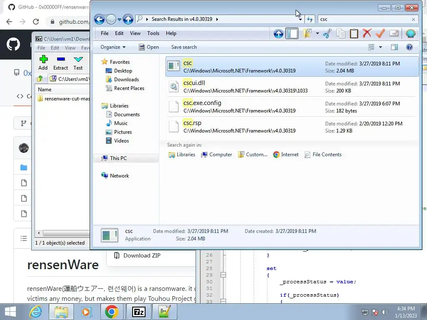Search again in Libraries
Screen dimensions: 427x320
point(182,155)
